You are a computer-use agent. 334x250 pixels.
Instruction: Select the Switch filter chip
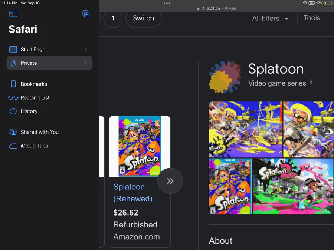click(x=143, y=18)
